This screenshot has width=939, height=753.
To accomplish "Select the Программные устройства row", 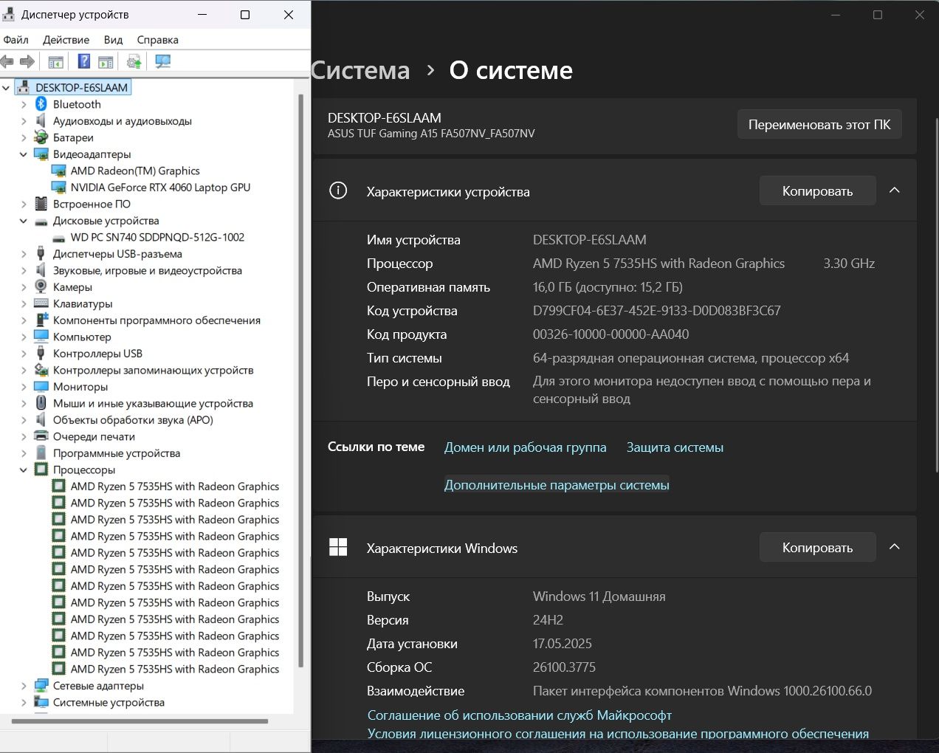I will [x=117, y=453].
